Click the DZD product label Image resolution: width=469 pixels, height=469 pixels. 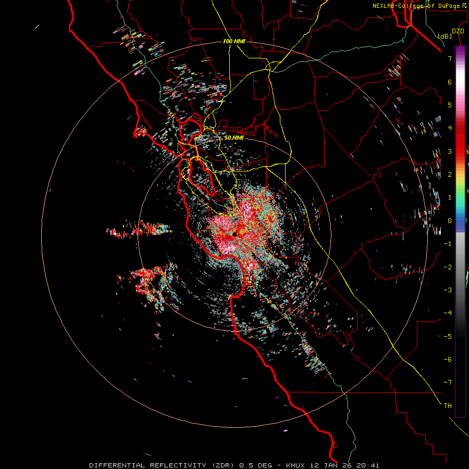point(458,31)
